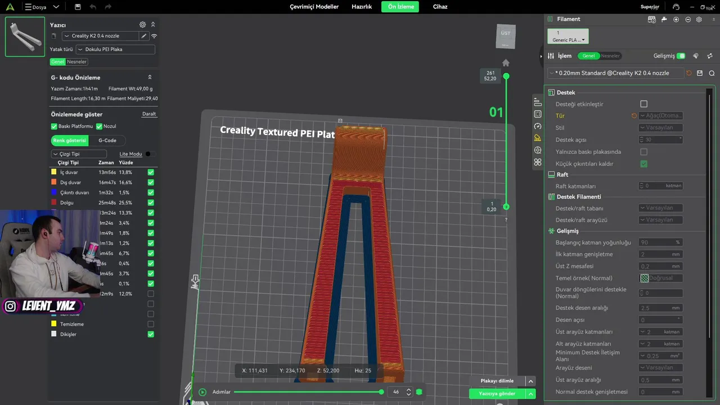720x405 pixels.
Task: Click the horizontal Adımlar slider handle
Action: coord(381,392)
